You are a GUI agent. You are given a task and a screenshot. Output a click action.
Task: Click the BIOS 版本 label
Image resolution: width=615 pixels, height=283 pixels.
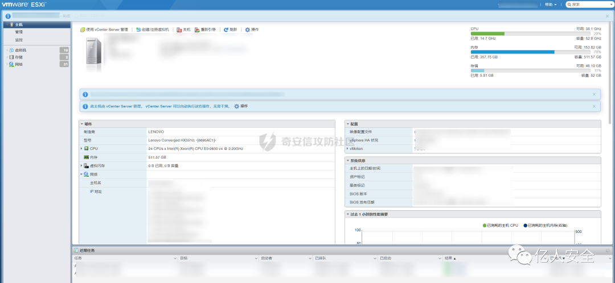(359, 194)
